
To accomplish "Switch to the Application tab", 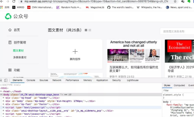I will tap(102, 80).
